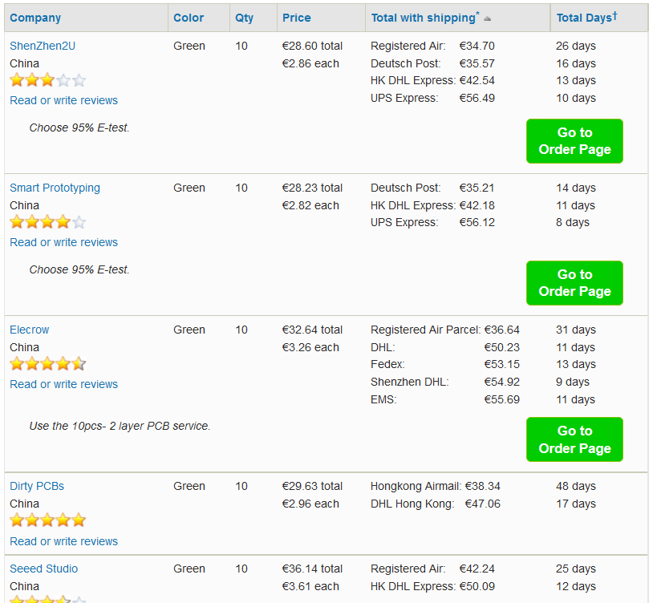
Task: Sort by Qty column header
Action: click(244, 18)
